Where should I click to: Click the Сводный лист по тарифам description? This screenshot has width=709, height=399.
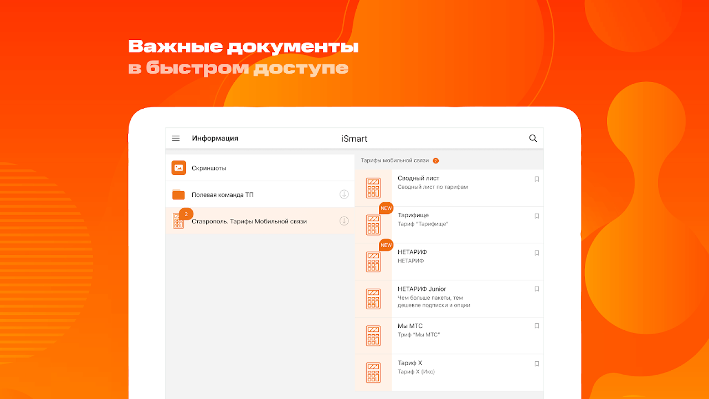pos(433,187)
